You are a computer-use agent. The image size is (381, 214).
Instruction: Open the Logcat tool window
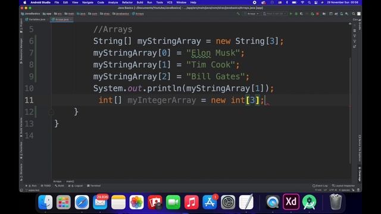76,185
